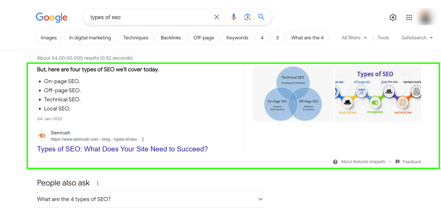Open the three-dot menu beside the Semrush URL

tap(143, 139)
